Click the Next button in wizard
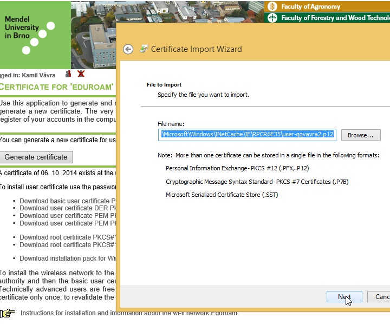Viewport: 390px width, 325px height. coord(344,297)
